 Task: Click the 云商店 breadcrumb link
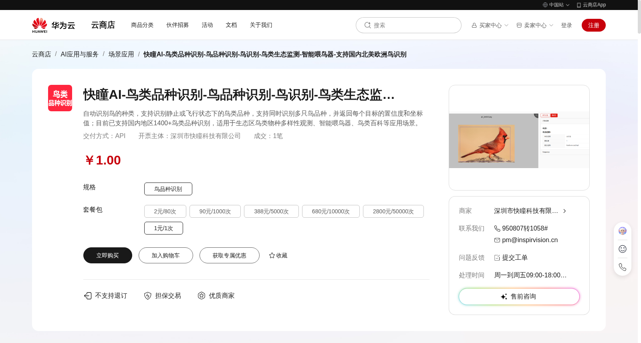click(x=42, y=54)
